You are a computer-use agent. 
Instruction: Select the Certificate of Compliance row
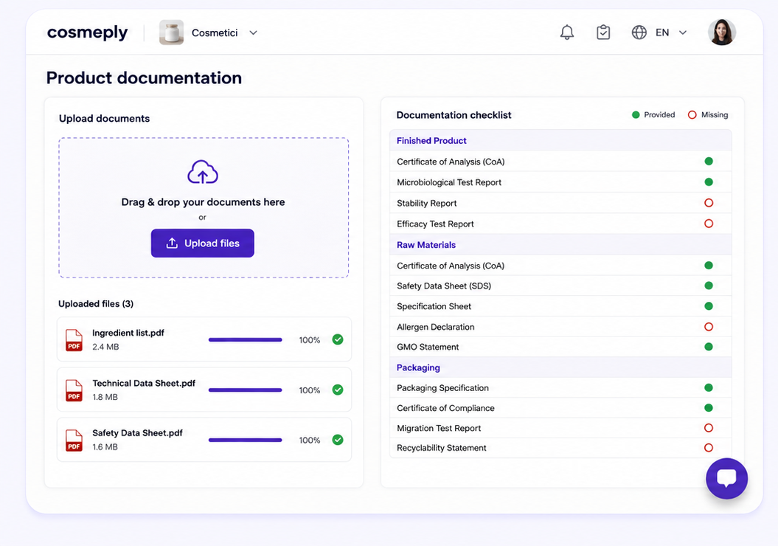pos(560,408)
